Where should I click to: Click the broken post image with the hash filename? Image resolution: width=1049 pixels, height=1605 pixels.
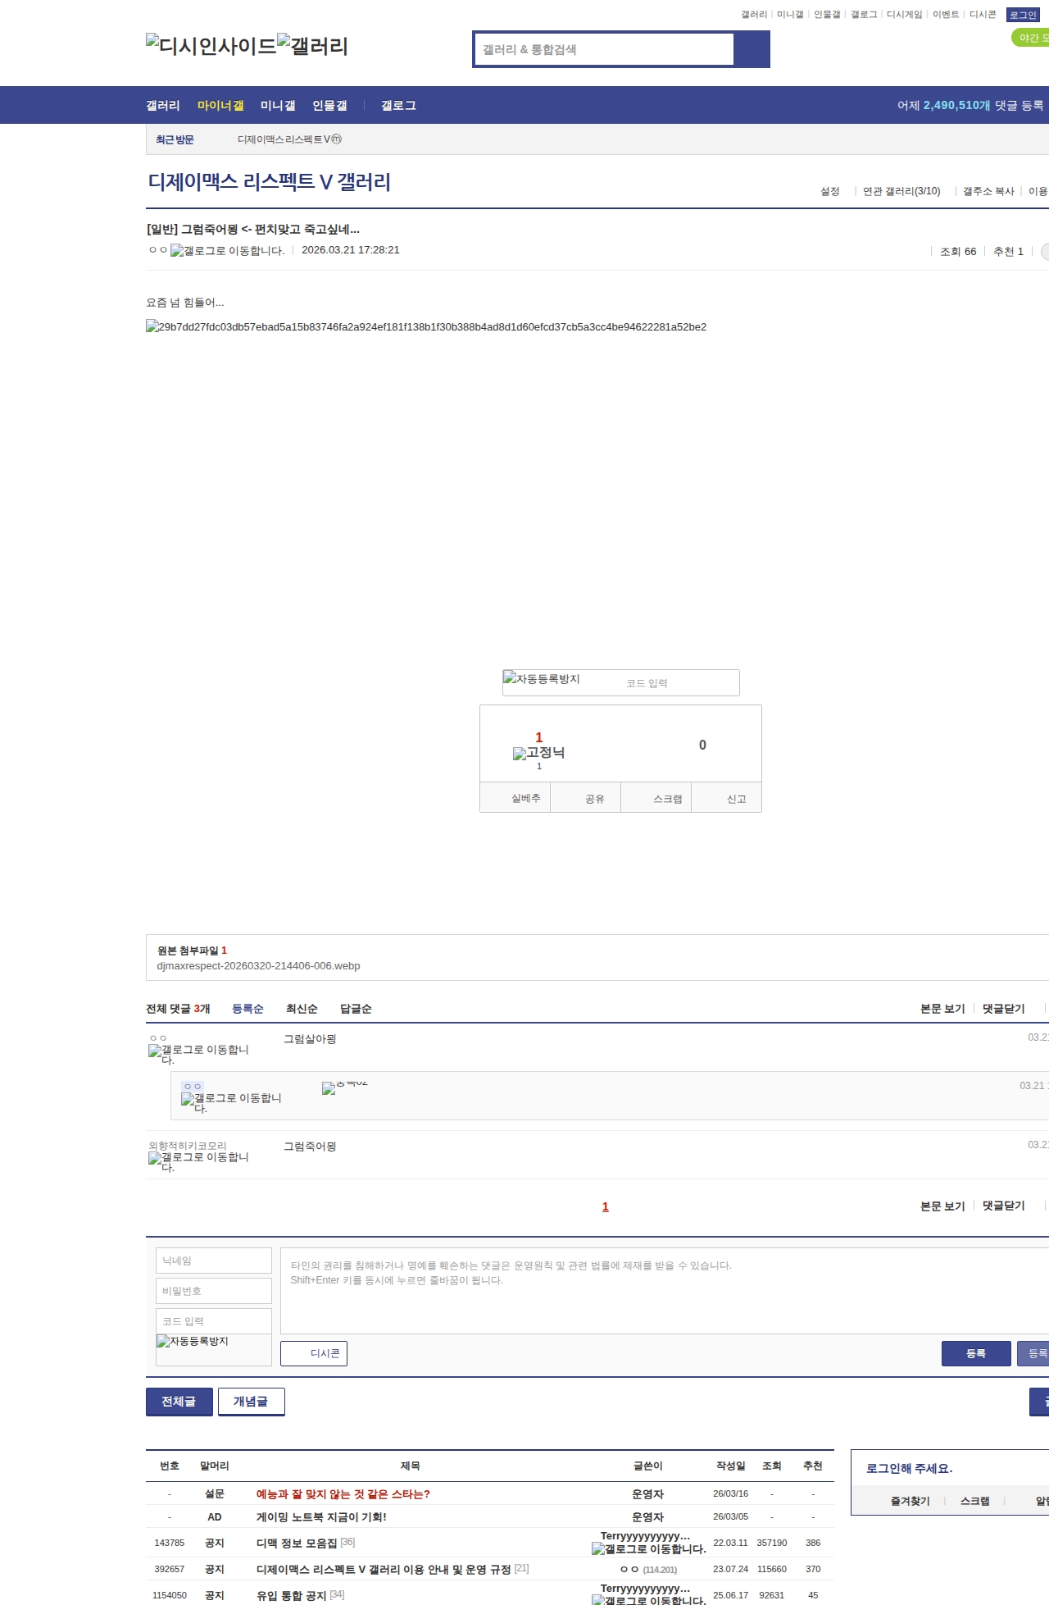(x=426, y=326)
